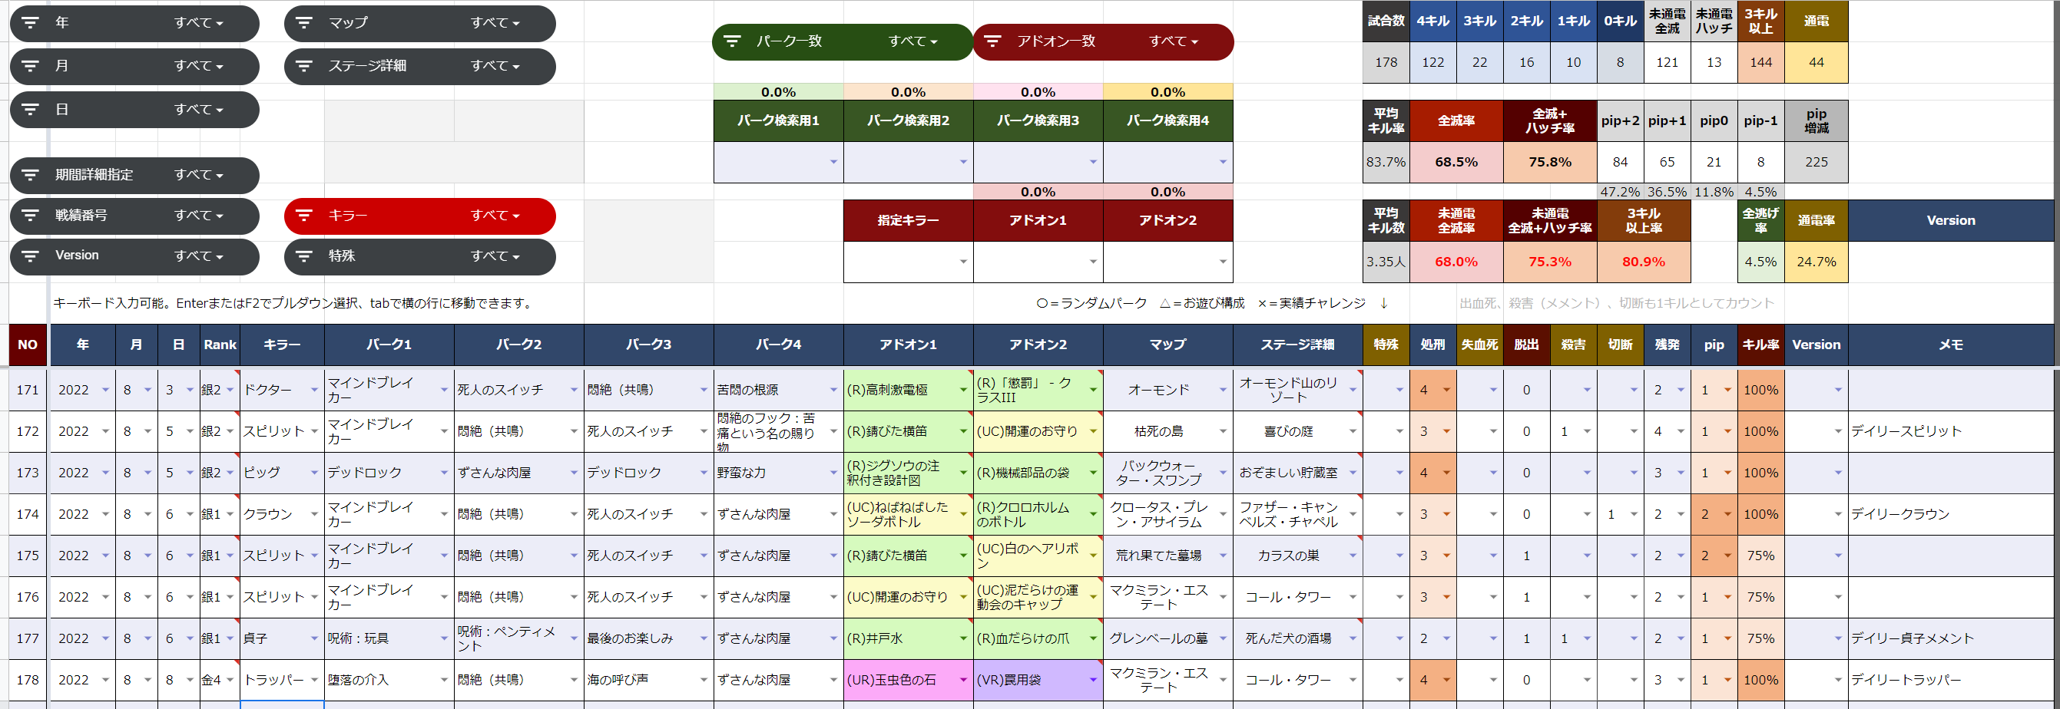Open the 月 slicer すべて dropdown
Screen dimensions: 2060x709
198,65
